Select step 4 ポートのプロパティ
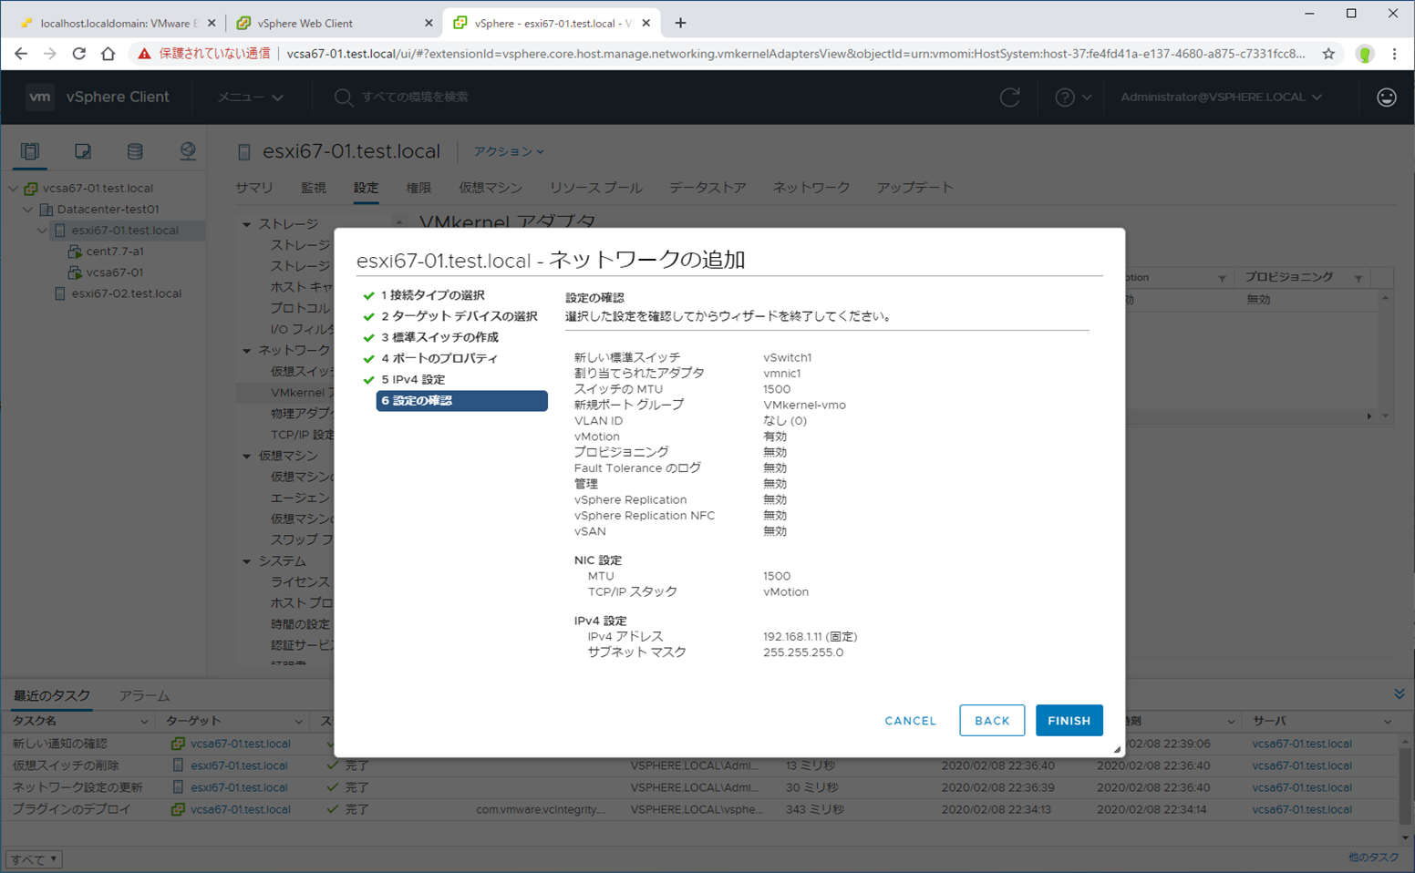The width and height of the screenshot is (1415, 873). [x=439, y=358]
